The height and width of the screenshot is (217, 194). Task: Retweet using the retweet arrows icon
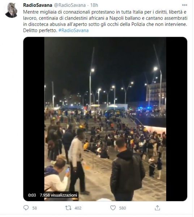click(x=68, y=208)
